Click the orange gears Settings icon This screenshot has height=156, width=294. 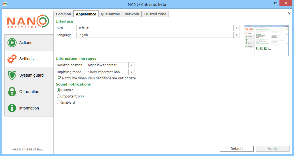[12, 59]
